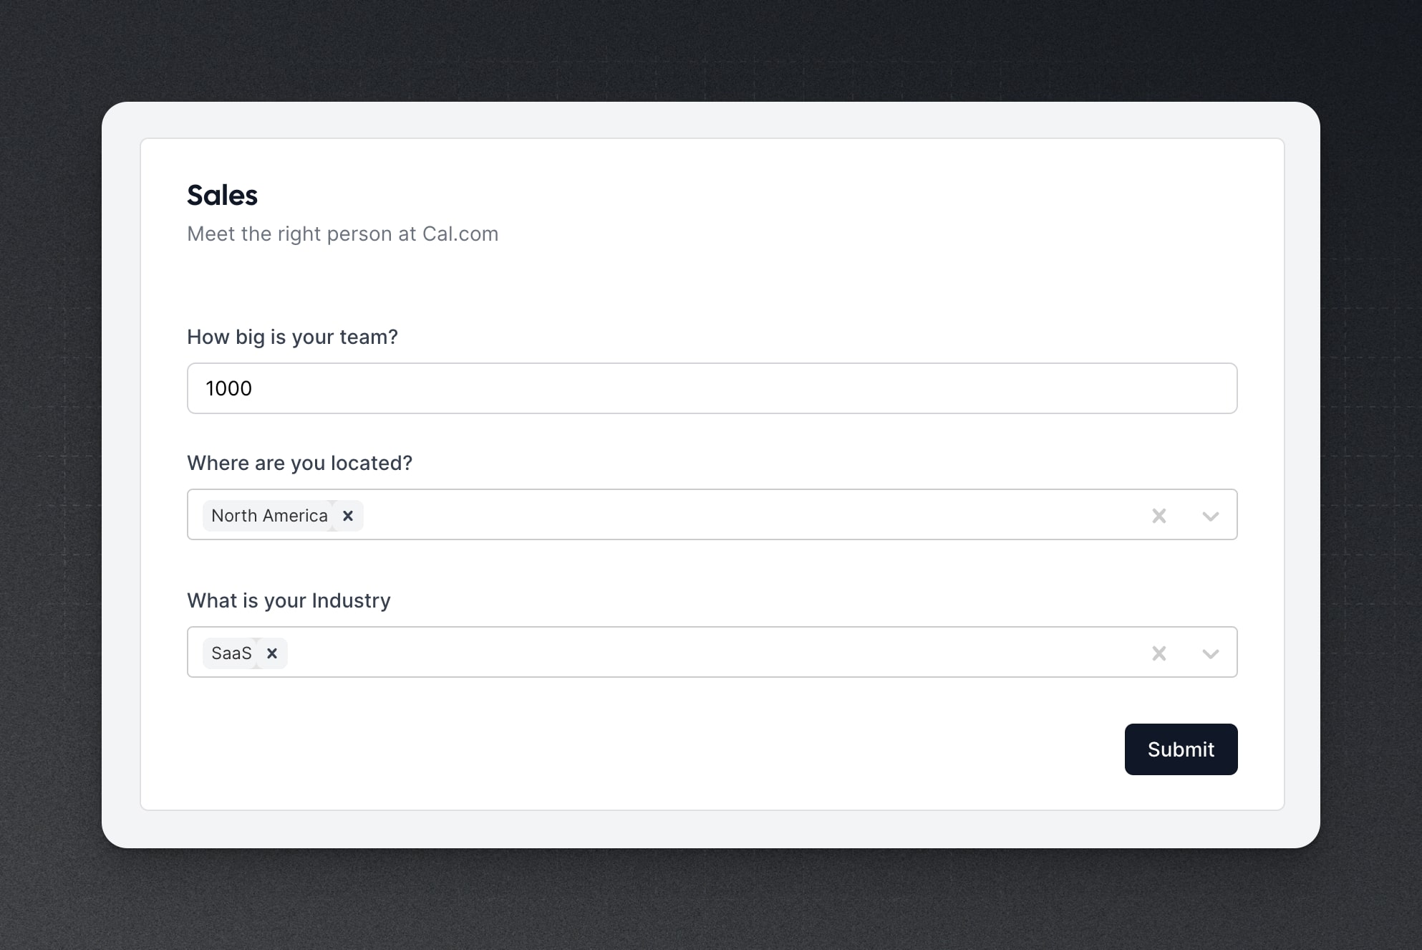Remove the SaaS tag
The width and height of the screenshot is (1422, 950).
point(272,653)
